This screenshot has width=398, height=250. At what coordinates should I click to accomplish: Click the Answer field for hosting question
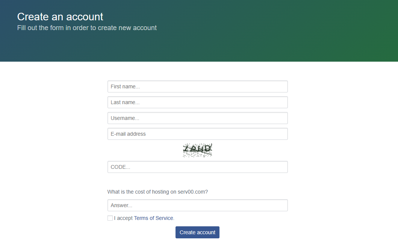pos(197,205)
